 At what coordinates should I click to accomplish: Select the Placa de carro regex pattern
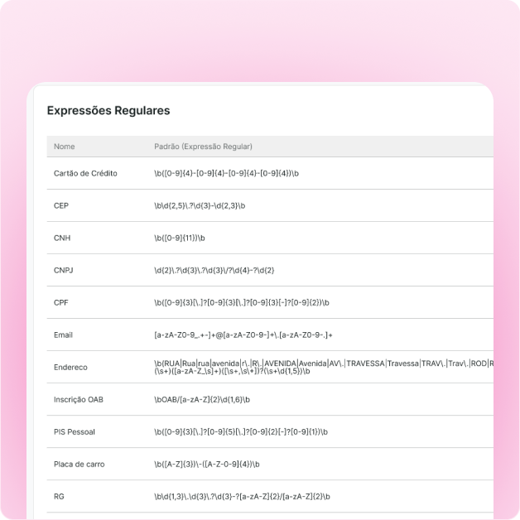pyautogui.click(x=207, y=464)
